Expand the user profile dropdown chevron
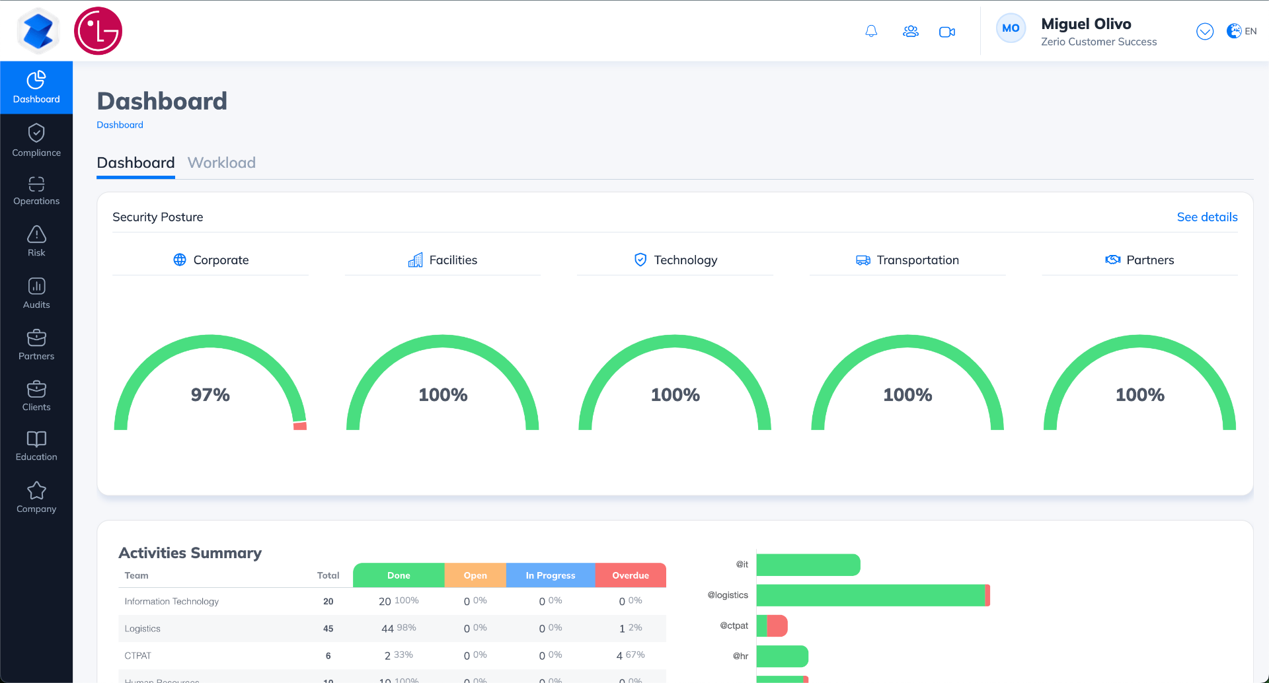The image size is (1269, 683). pyautogui.click(x=1205, y=31)
